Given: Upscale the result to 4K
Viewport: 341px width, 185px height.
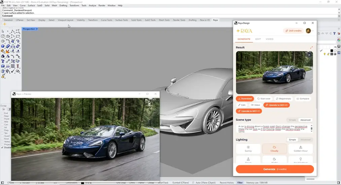Looking at the screenshot, I should [276, 105].
